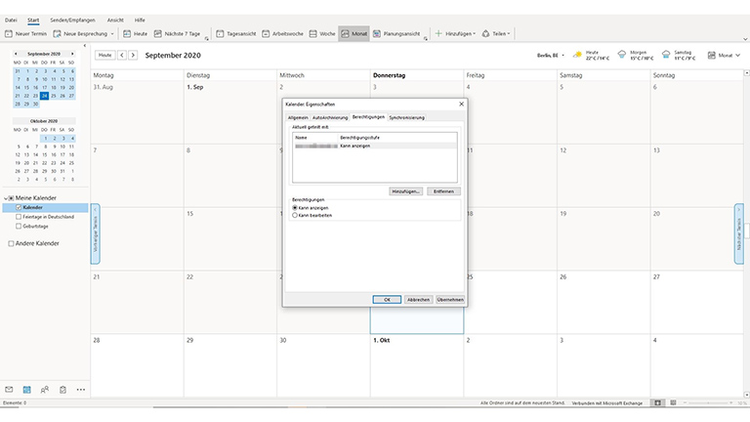Open the Mail icon in navigation bar
This screenshot has height=422, width=750.
pyautogui.click(x=9, y=389)
